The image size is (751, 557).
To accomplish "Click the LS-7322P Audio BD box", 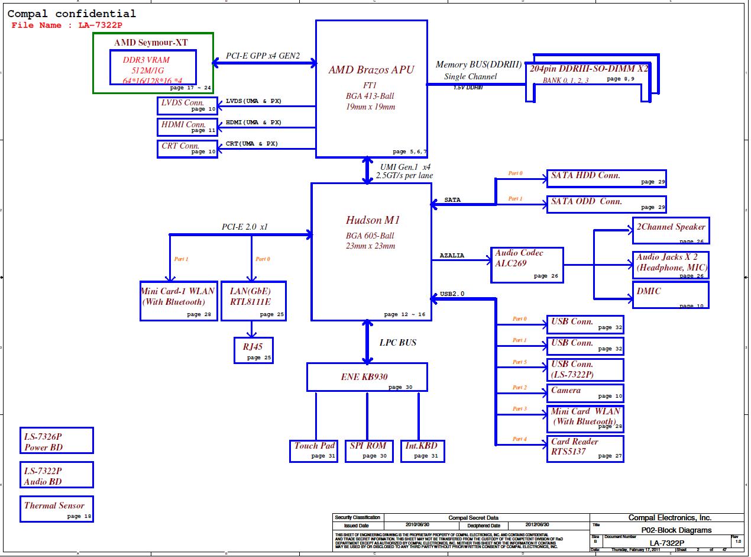I will [57, 475].
